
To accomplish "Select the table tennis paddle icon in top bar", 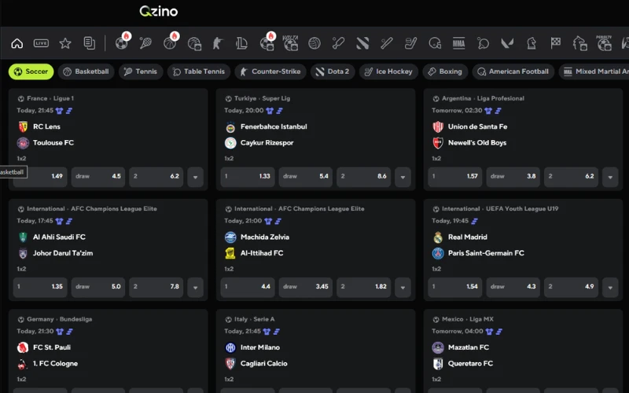I will (x=483, y=43).
